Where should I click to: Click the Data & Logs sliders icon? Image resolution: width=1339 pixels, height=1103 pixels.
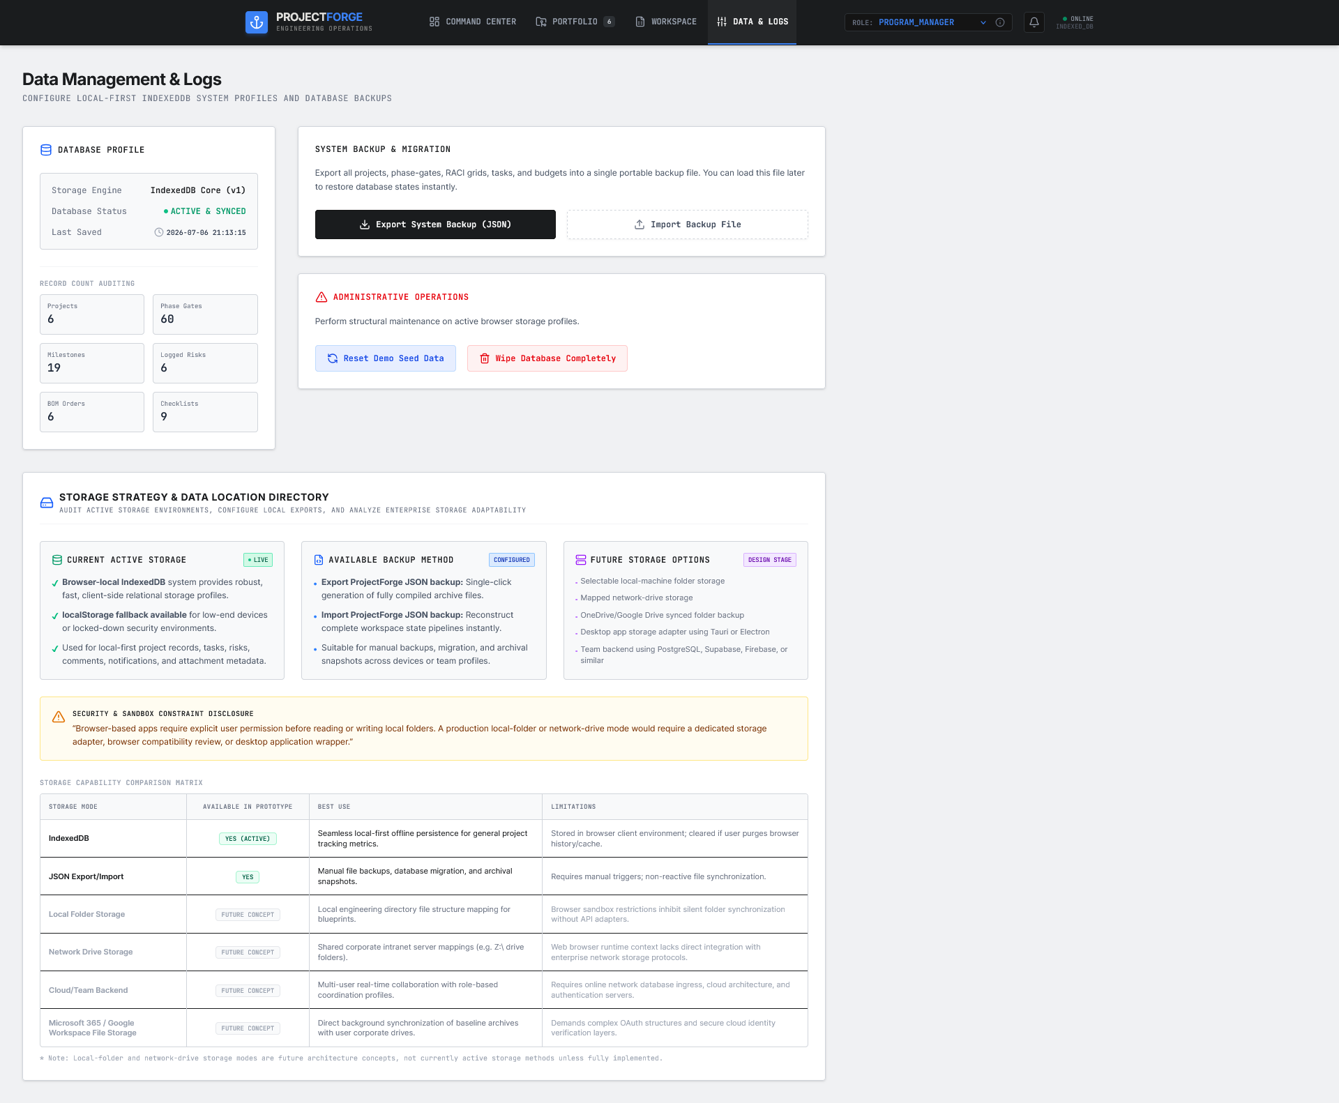pyautogui.click(x=722, y=22)
